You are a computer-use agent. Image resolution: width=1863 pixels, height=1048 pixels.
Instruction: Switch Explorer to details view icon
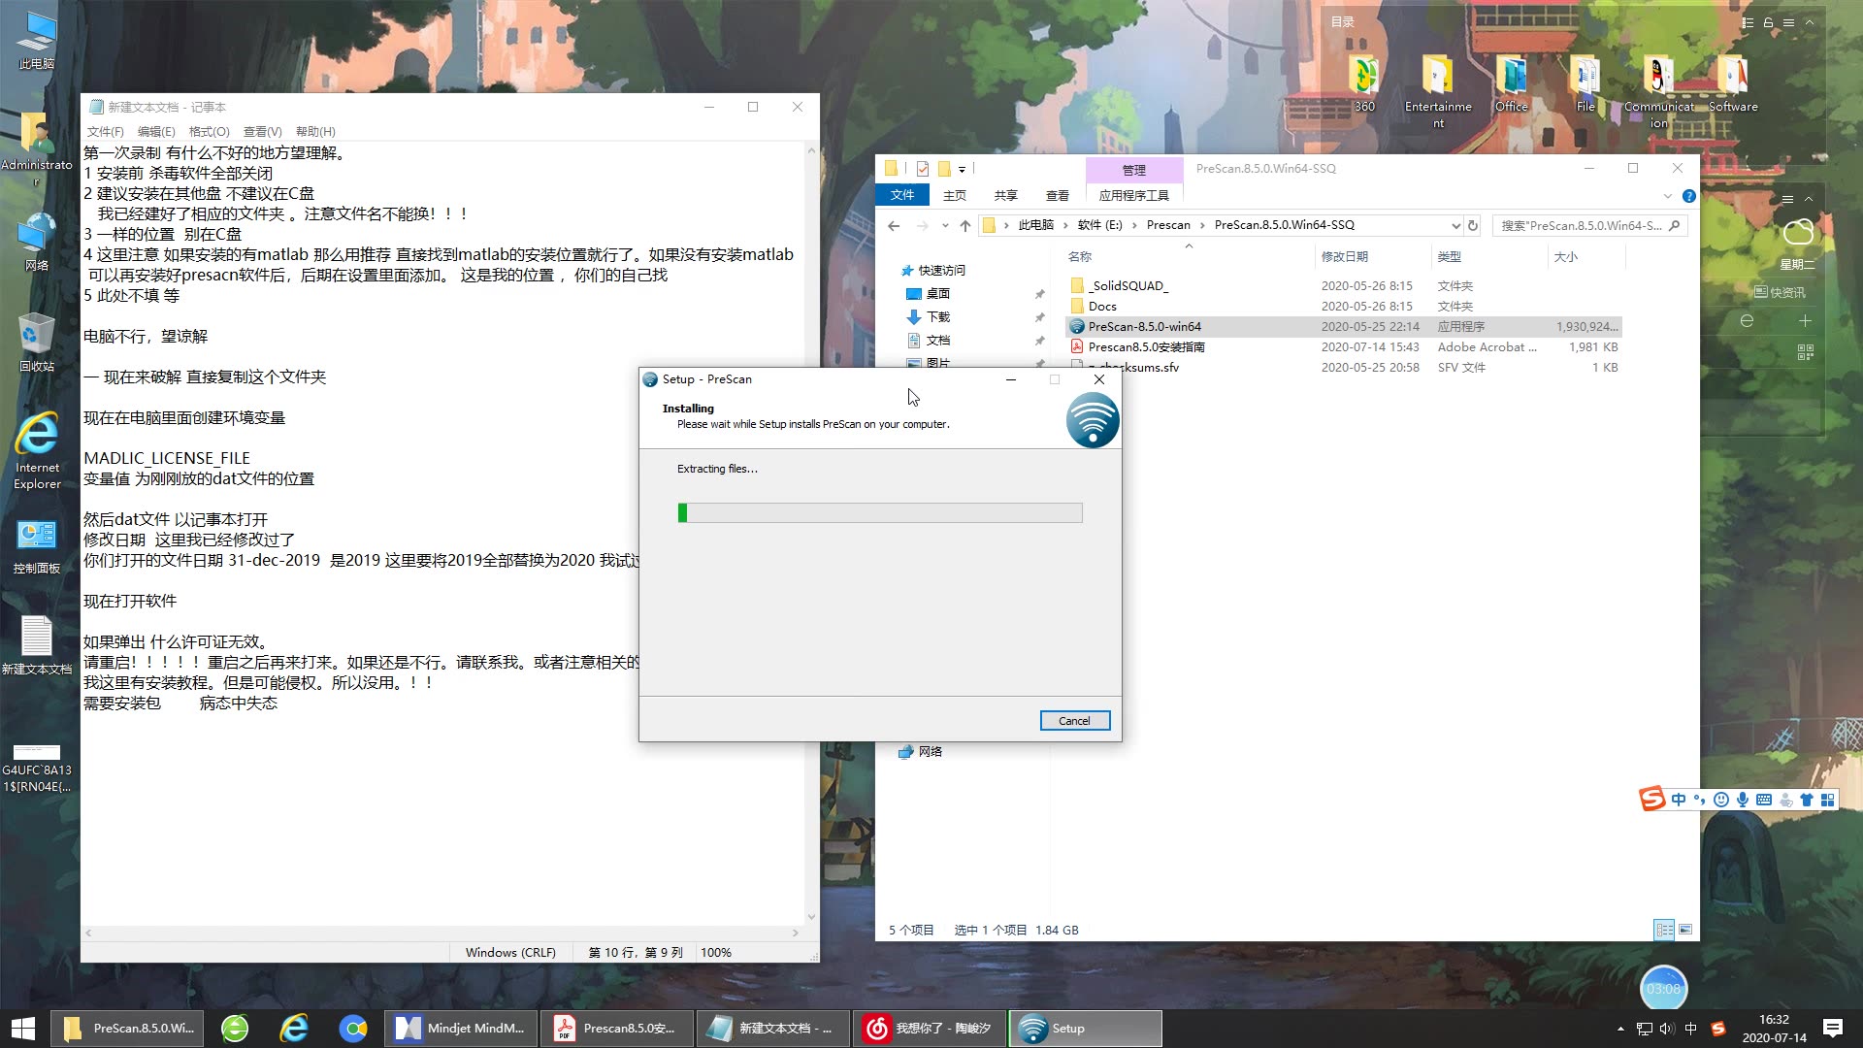[x=1664, y=930]
